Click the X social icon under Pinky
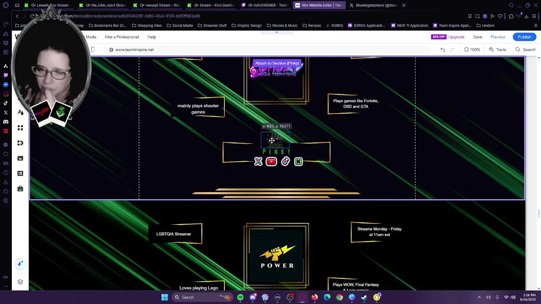 [x=258, y=161]
